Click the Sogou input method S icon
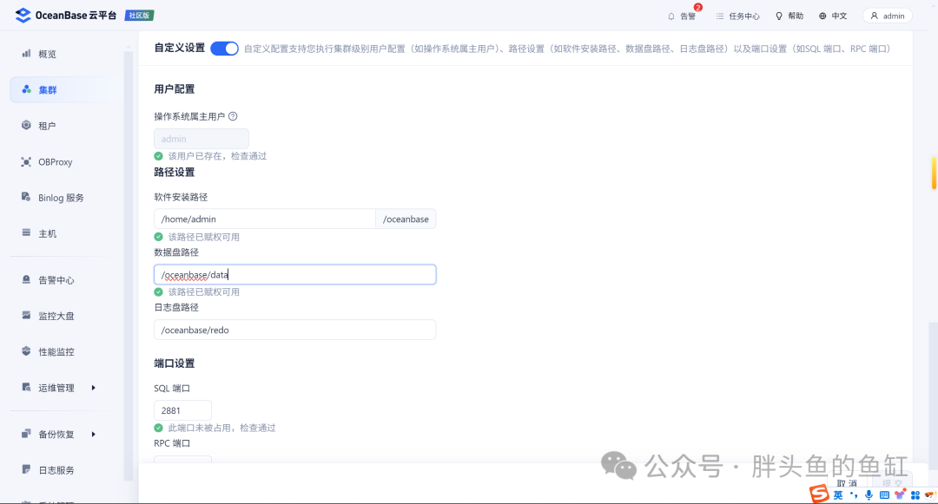 click(x=819, y=494)
